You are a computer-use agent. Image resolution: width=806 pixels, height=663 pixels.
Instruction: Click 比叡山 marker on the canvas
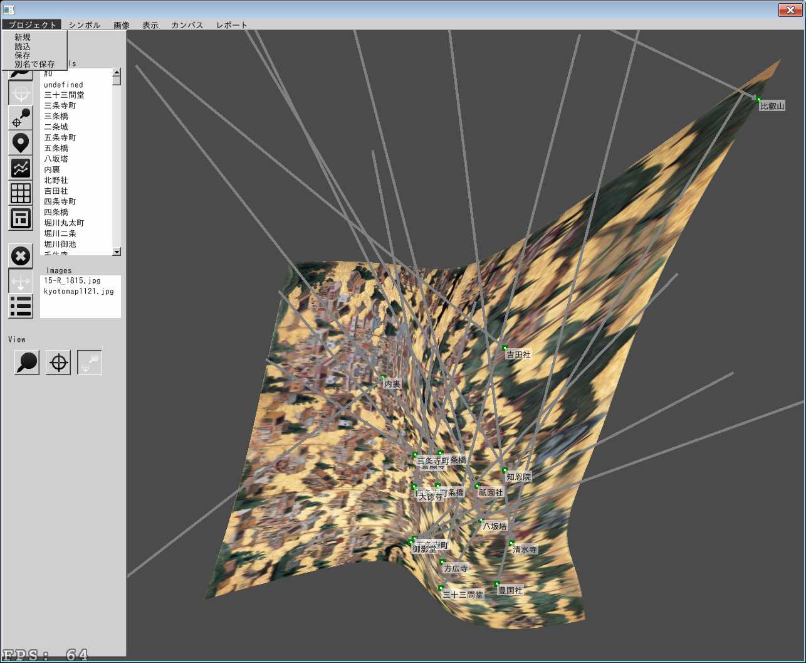tap(772, 106)
